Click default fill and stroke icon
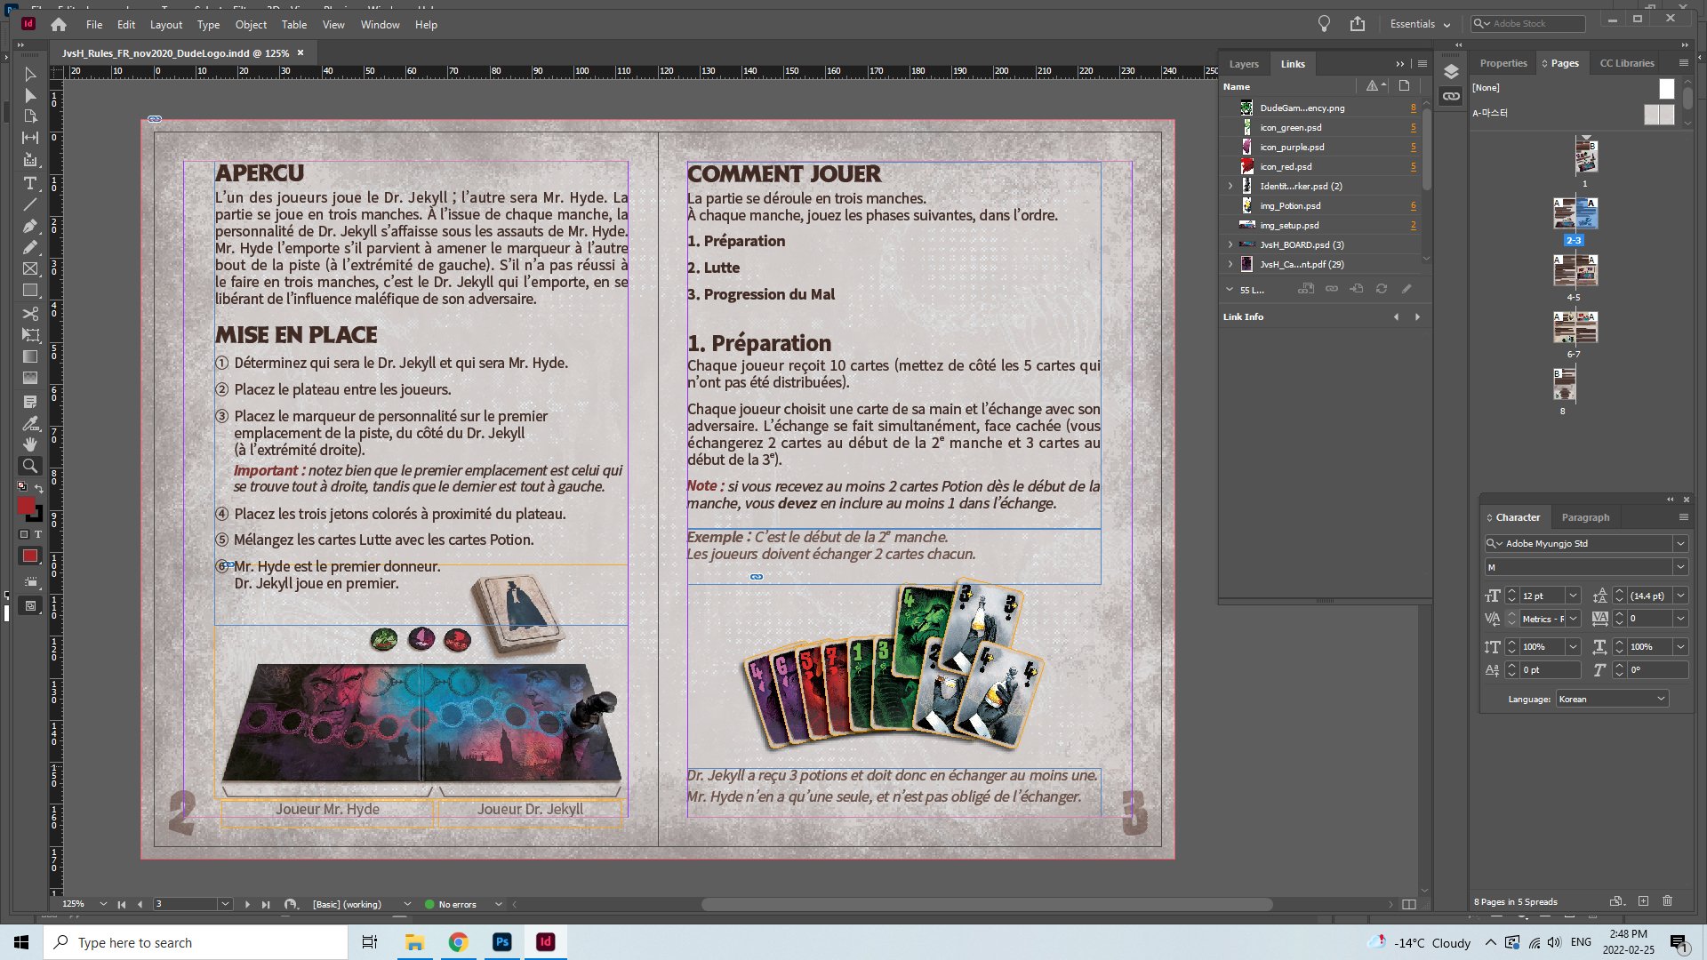The height and width of the screenshot is (960, 1707). click(x=22, y=487)
